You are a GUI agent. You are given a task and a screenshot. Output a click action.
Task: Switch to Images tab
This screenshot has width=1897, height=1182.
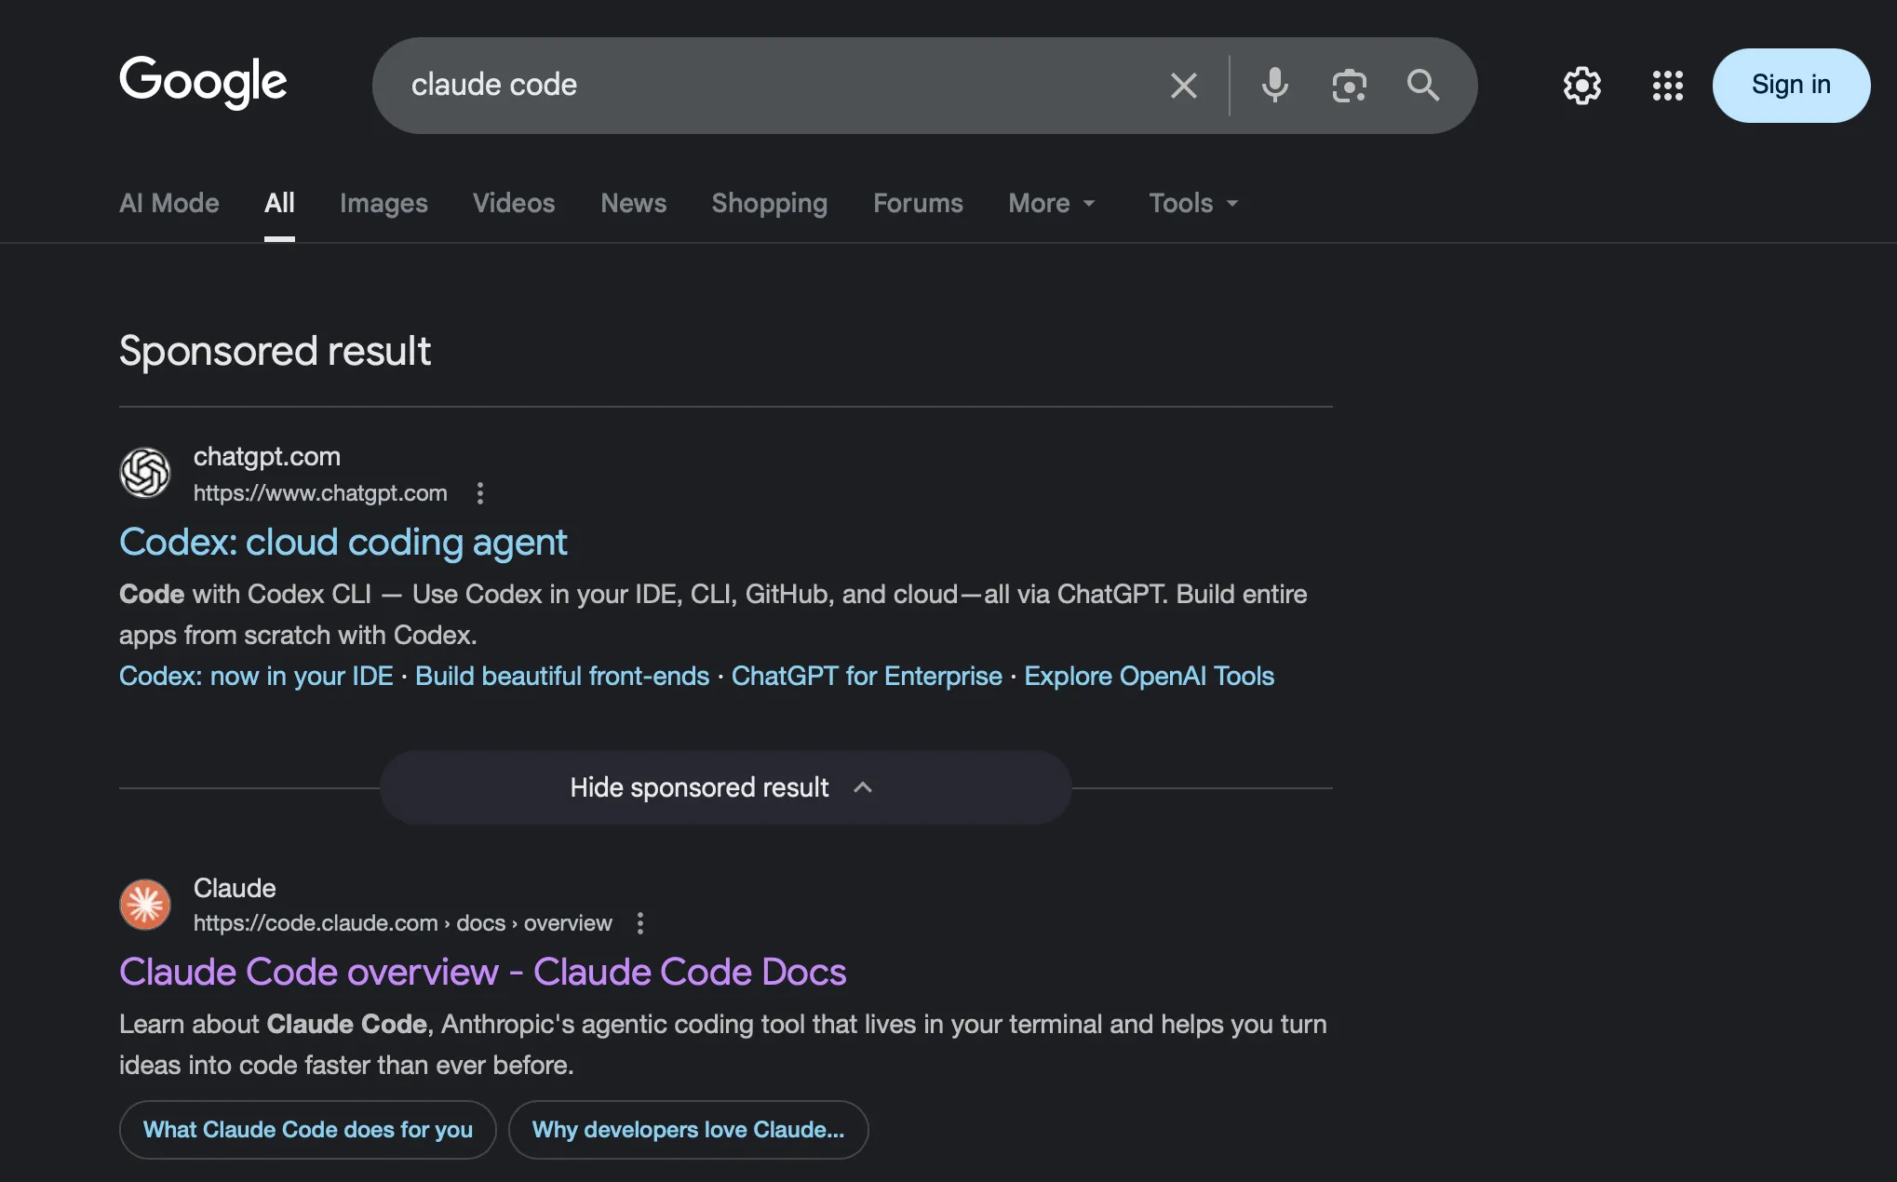pos(383,203)
